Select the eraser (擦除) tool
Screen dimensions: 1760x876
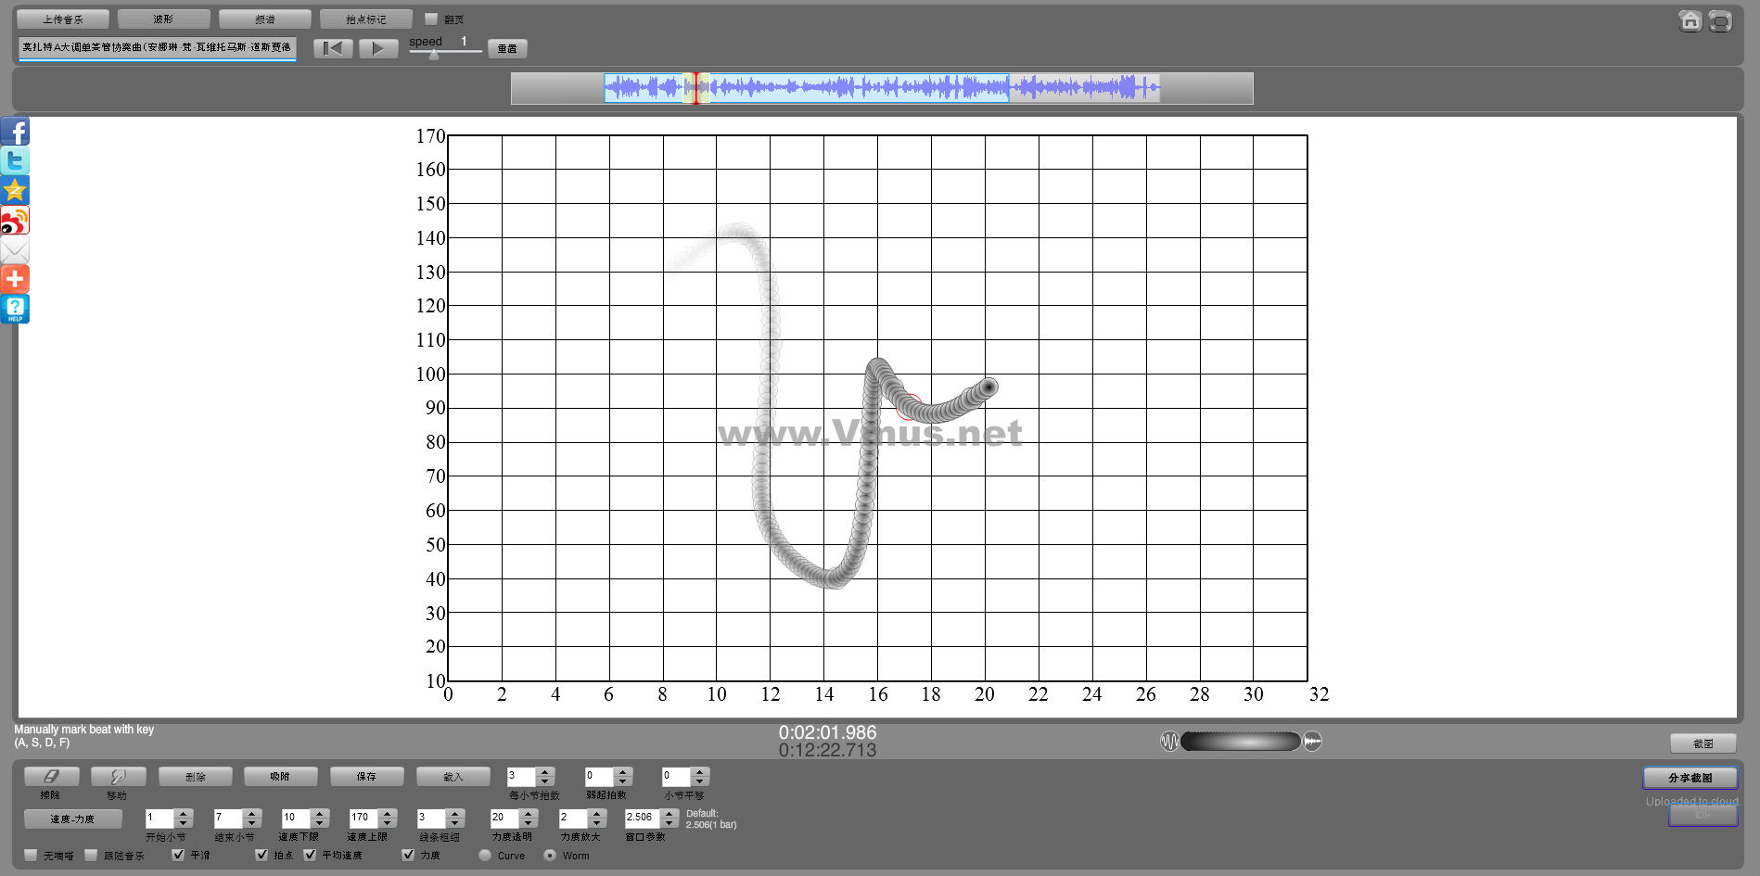coord(51,776)
